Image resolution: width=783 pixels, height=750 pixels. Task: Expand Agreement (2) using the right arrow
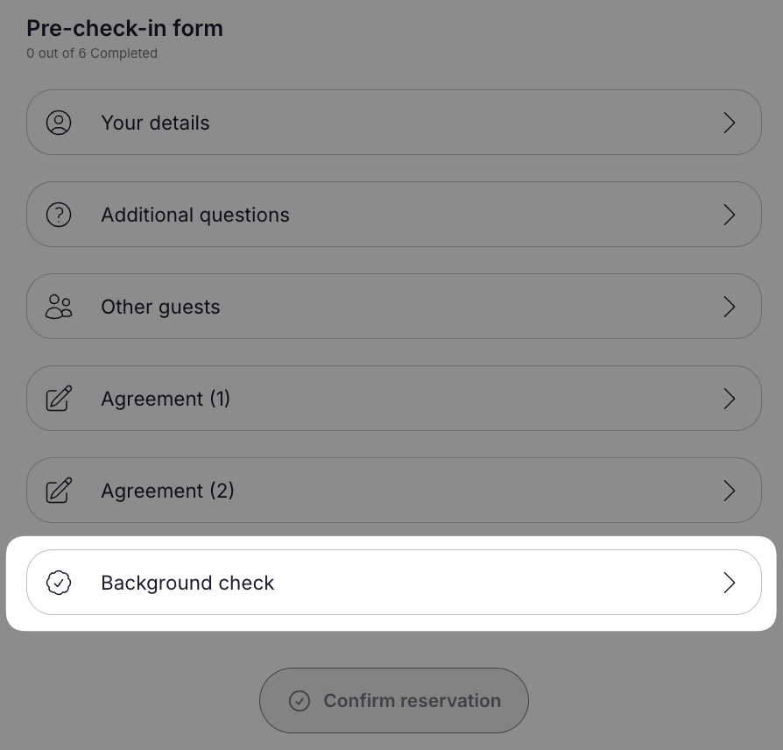[x=730, y=491]
